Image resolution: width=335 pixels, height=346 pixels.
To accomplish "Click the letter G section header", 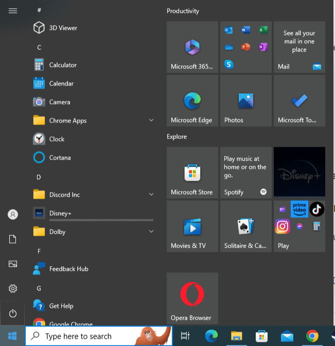I will 39,288.
